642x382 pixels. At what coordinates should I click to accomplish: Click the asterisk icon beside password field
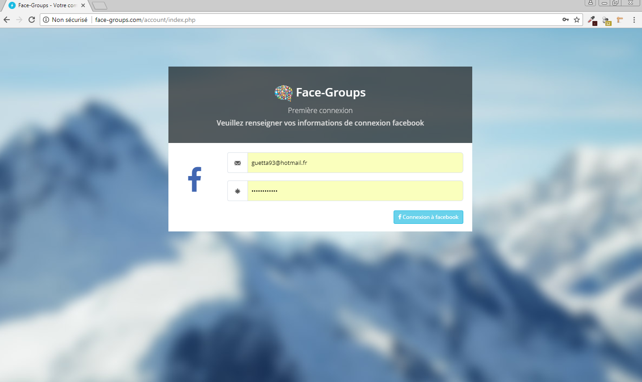(238, 191)
